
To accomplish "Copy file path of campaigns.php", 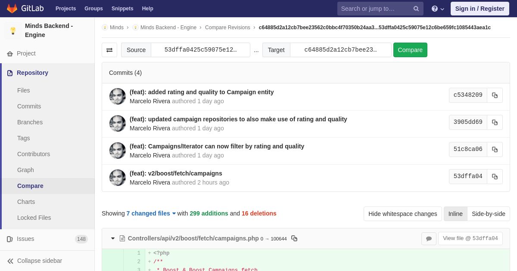I will [294, 238].
